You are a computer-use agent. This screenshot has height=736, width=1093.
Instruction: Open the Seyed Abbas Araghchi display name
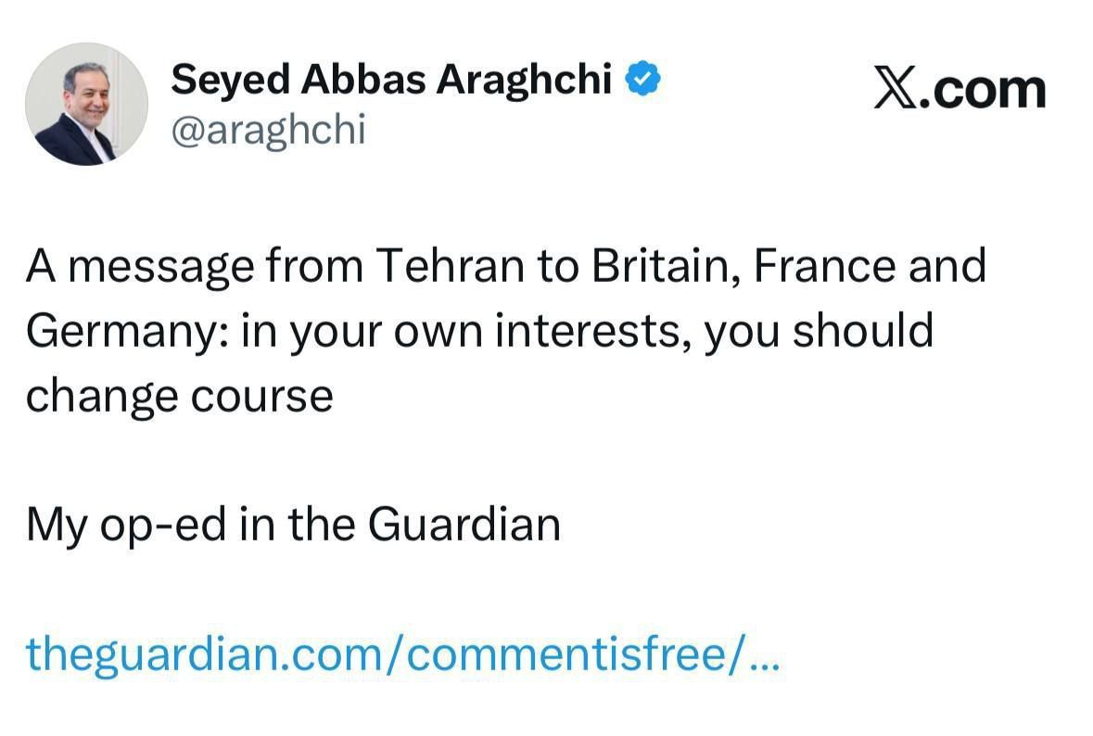[x=391, y=82]
